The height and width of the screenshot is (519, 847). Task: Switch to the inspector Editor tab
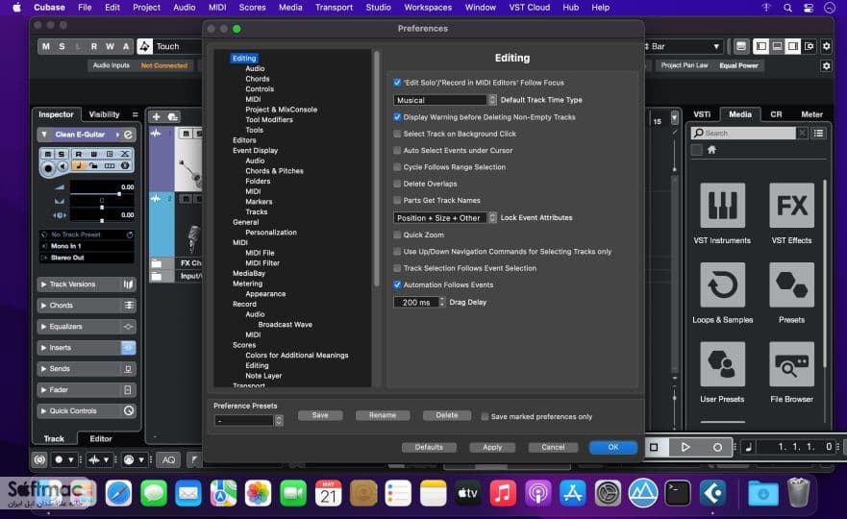point(101,438)
